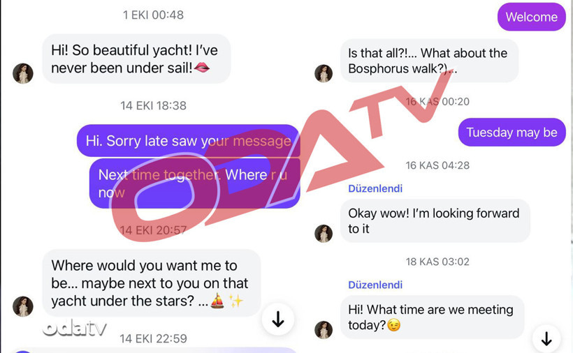Image resolution: width=573 pixels, height=353 pixels.
Task: Select the 'Welcome' message bubble
Action: point(531,17)
